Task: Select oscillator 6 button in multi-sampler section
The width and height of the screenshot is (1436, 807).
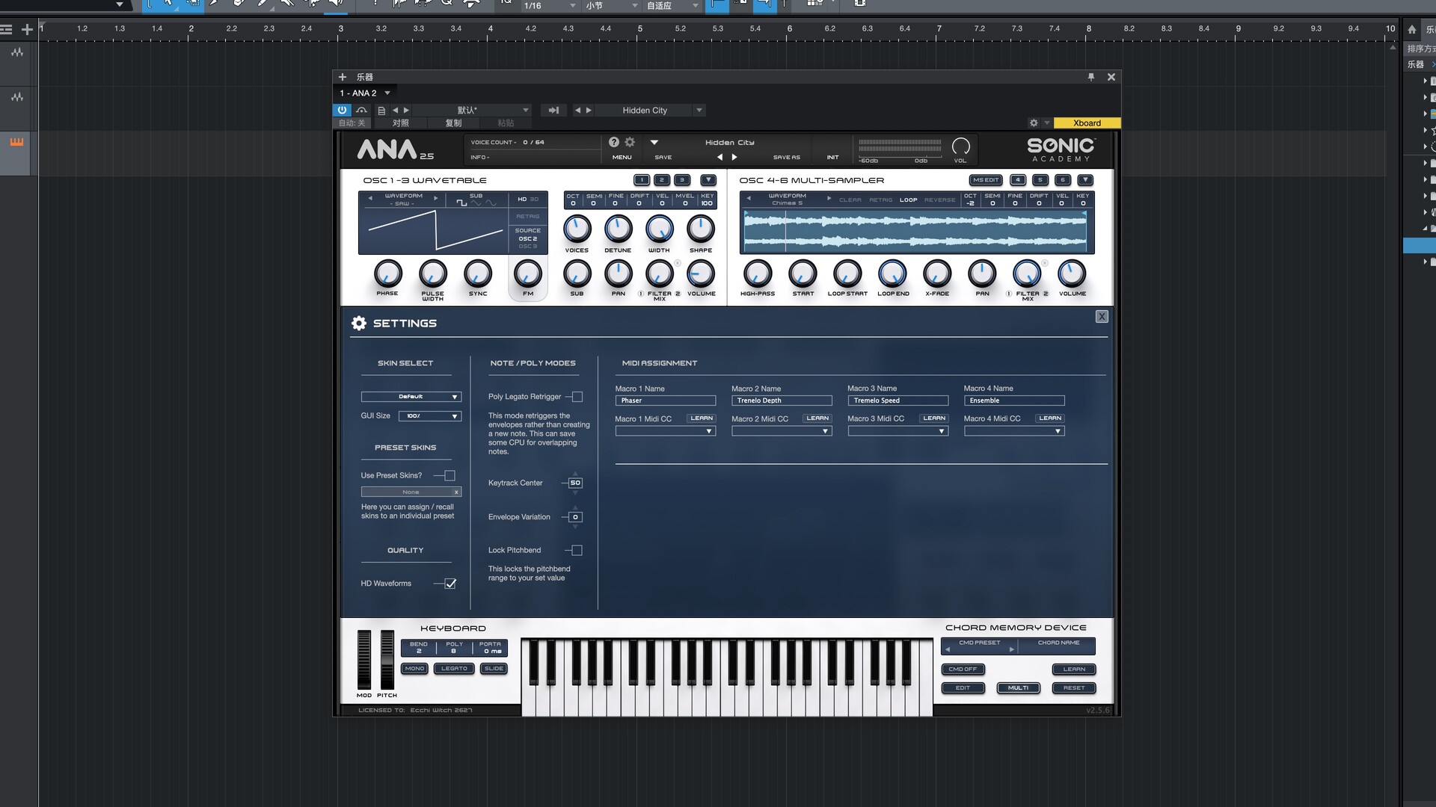Action: pyautogui.click(x=1063, y=180)
